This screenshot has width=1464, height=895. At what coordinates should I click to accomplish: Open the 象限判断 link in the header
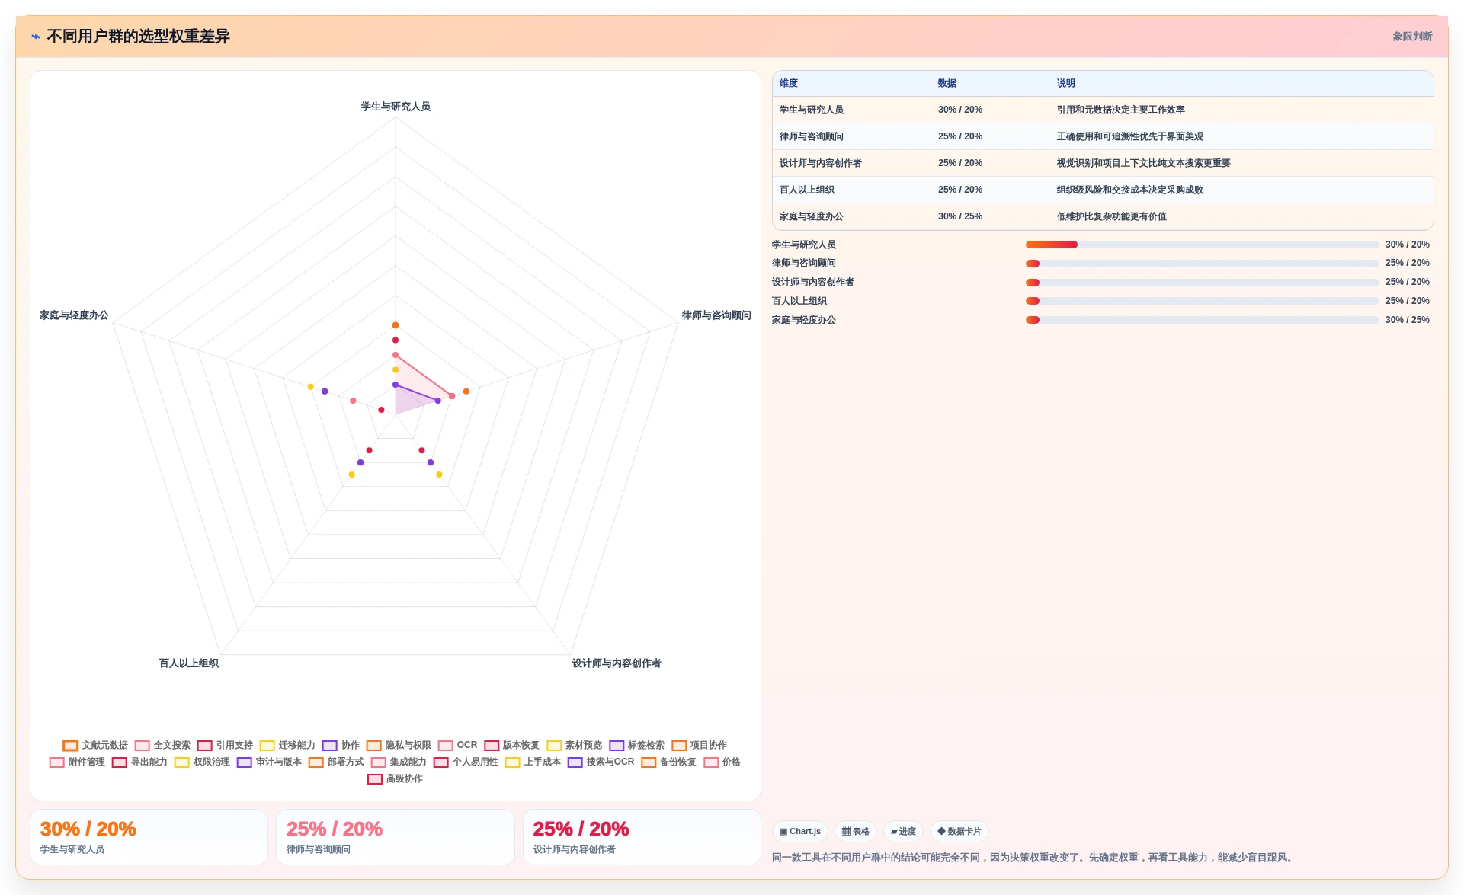[1412, 37]
